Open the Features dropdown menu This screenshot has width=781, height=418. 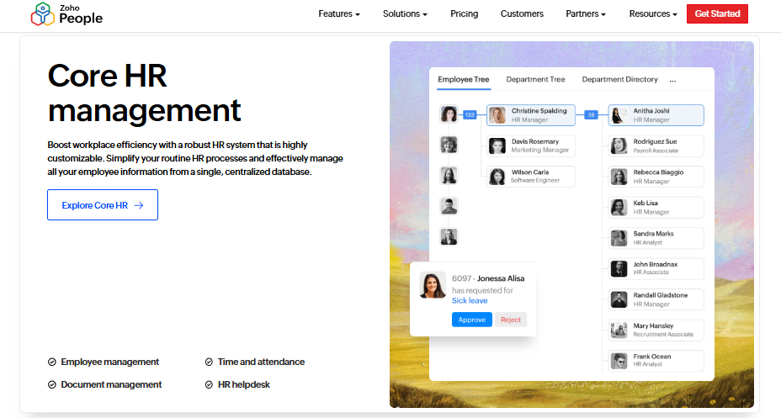tap(339, 14)
